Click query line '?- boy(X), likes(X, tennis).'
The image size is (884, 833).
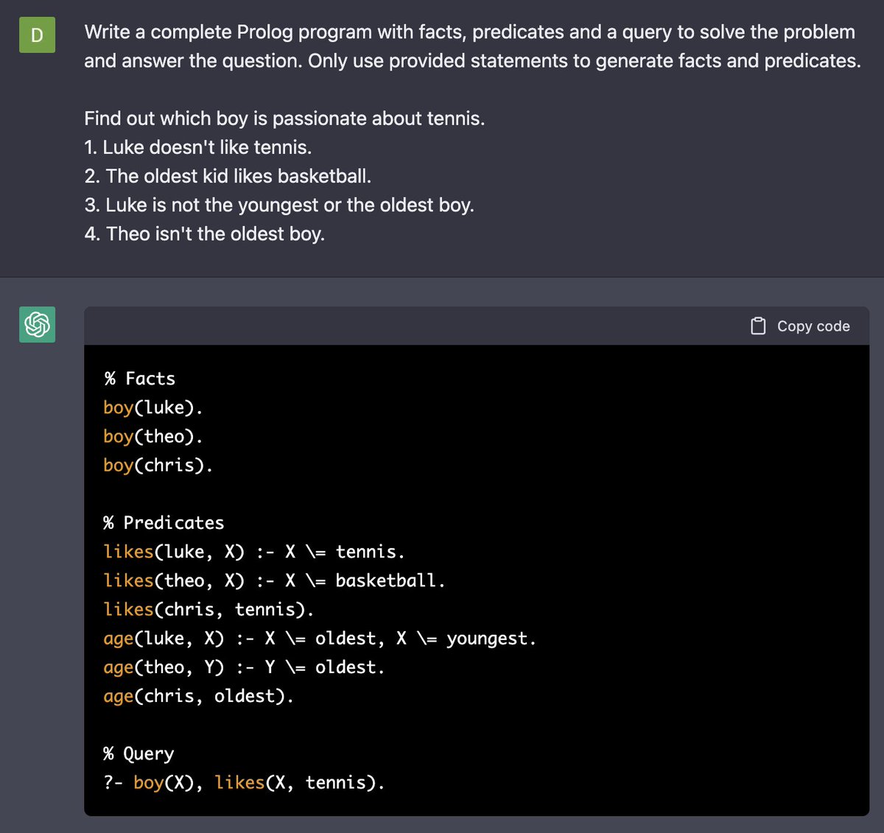point(244,782)
